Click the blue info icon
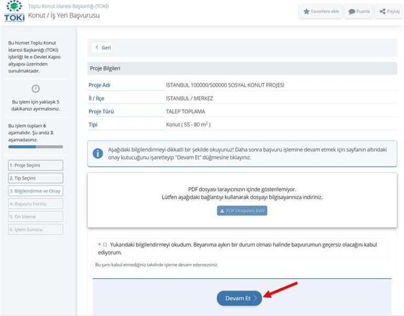Viewport: 404px width, 316px height. click(x=98, y=153)
